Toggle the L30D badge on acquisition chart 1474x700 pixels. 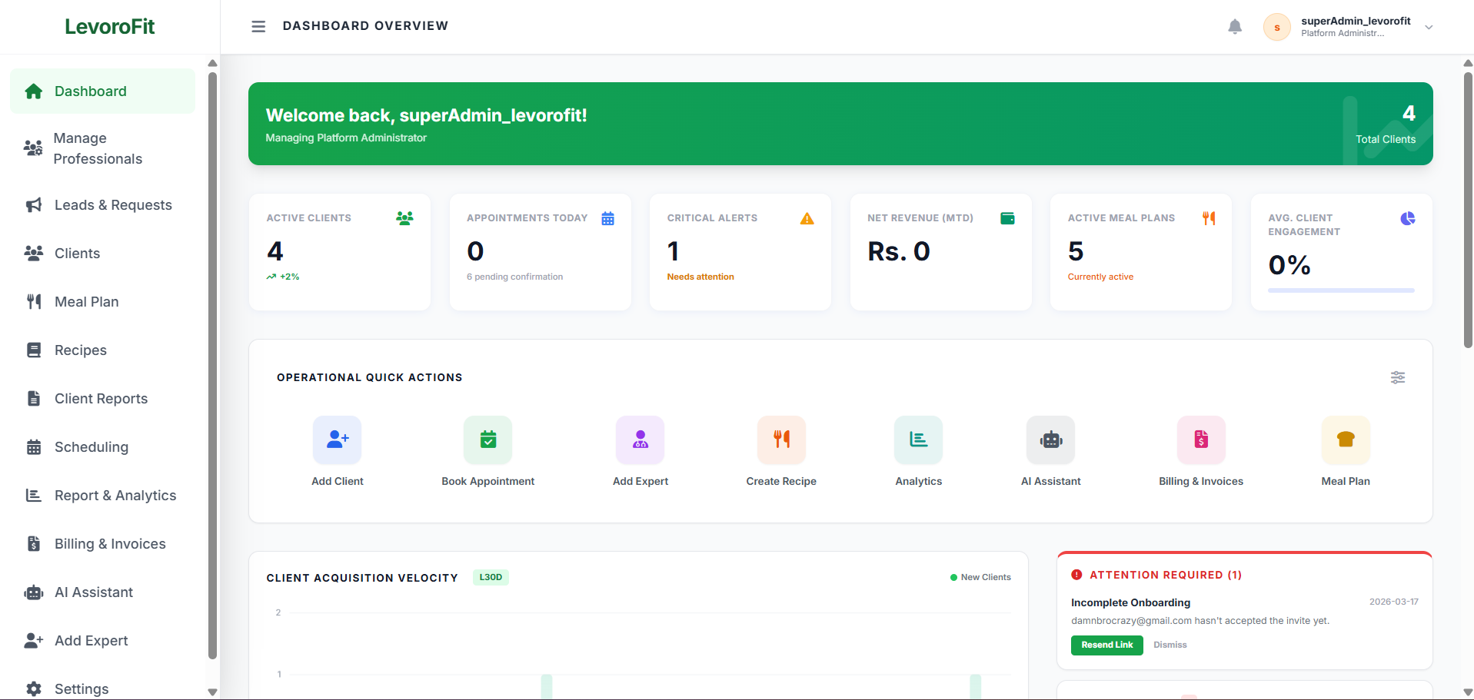click(x=491, y=576)
